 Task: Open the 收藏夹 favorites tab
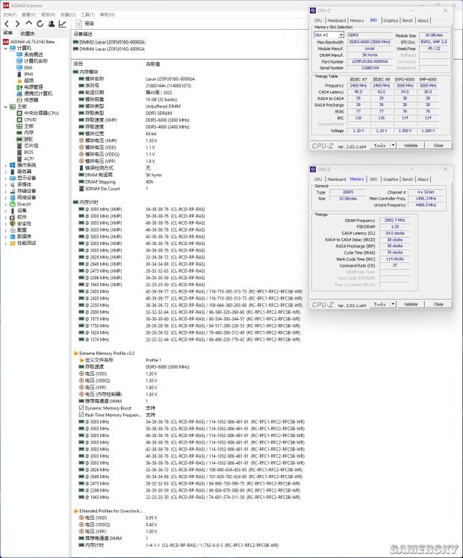(28, 34)
